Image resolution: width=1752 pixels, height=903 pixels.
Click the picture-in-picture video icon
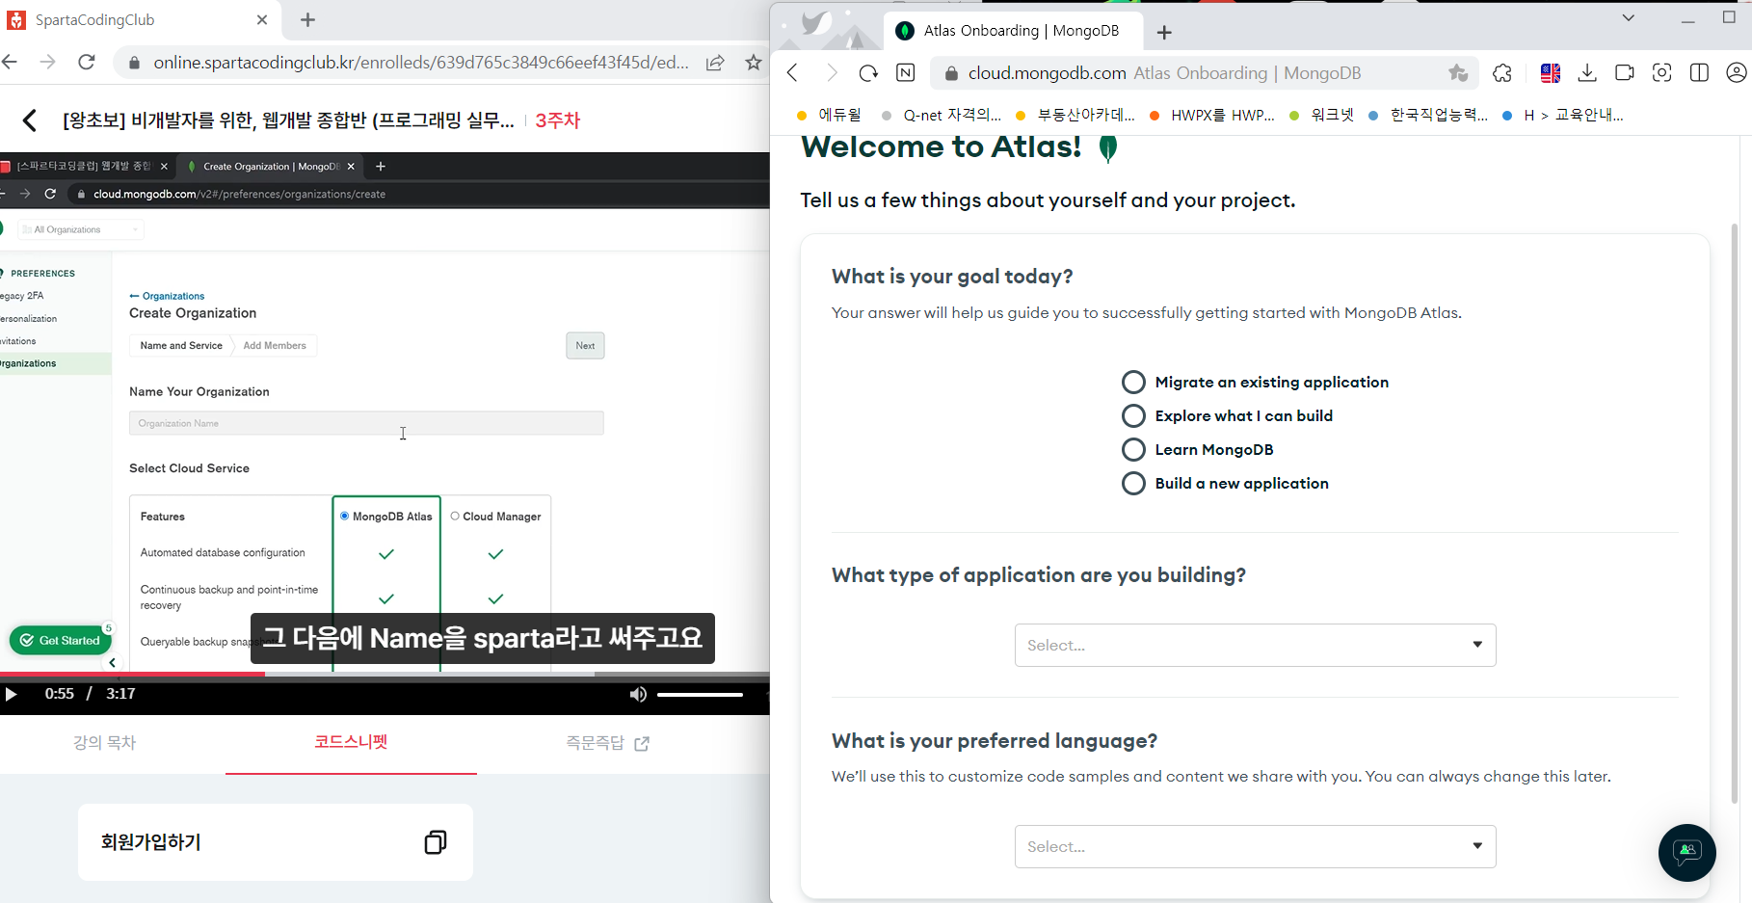coord(1625,73)
